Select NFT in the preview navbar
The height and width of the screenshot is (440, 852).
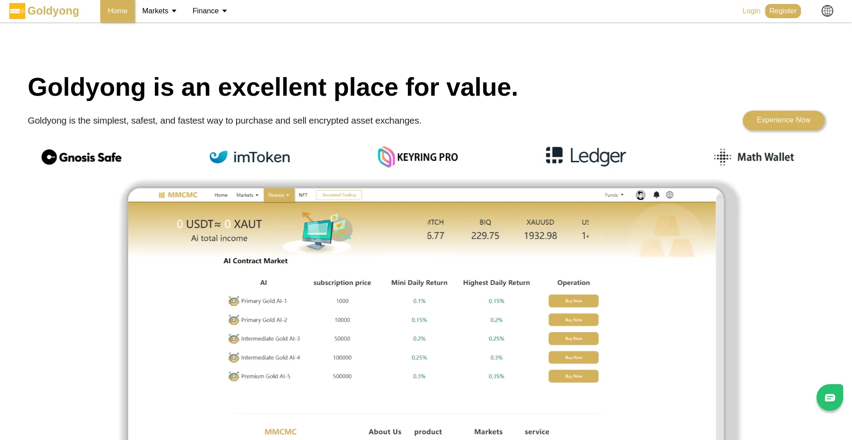pyautogui.click(x=303, y=195)
